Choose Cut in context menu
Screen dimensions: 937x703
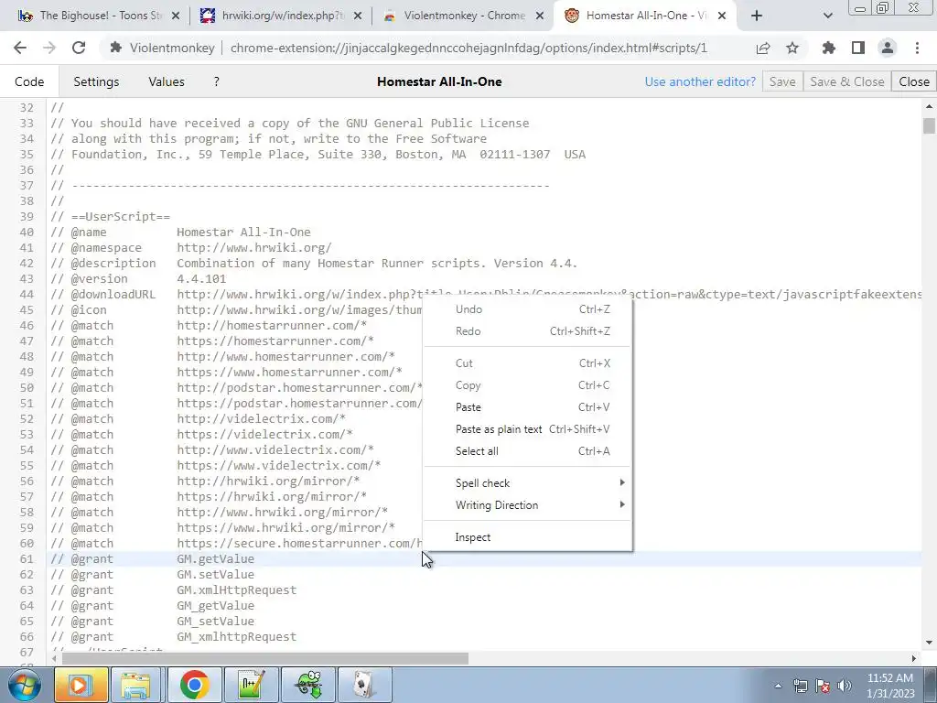pyautogui.click(x=527, y=363)
